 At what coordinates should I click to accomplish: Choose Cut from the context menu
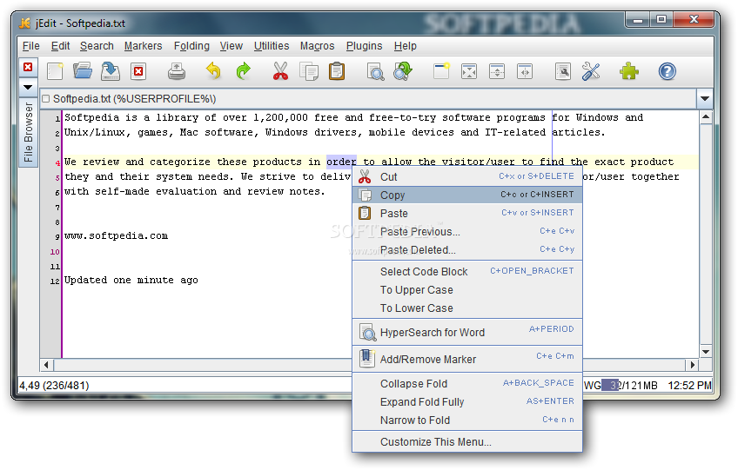467,176
